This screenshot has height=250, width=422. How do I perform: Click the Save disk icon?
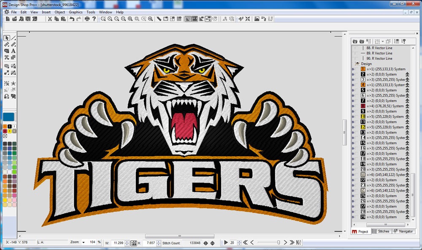coord(28,19)
